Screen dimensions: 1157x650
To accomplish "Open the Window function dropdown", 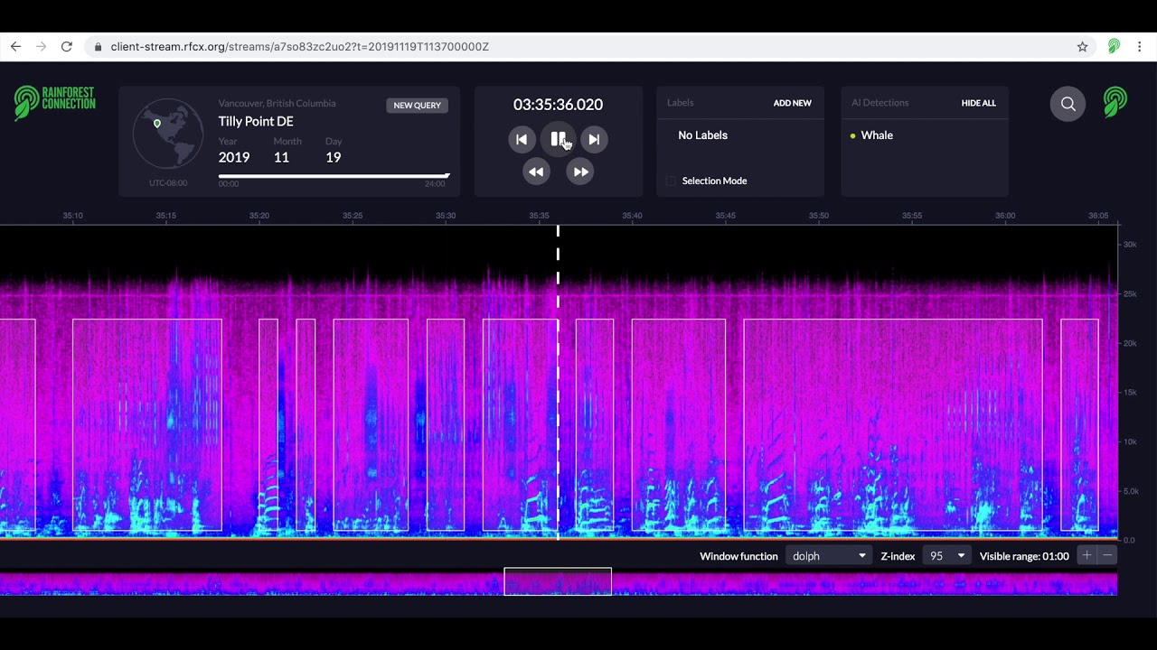I will [829, 556].
